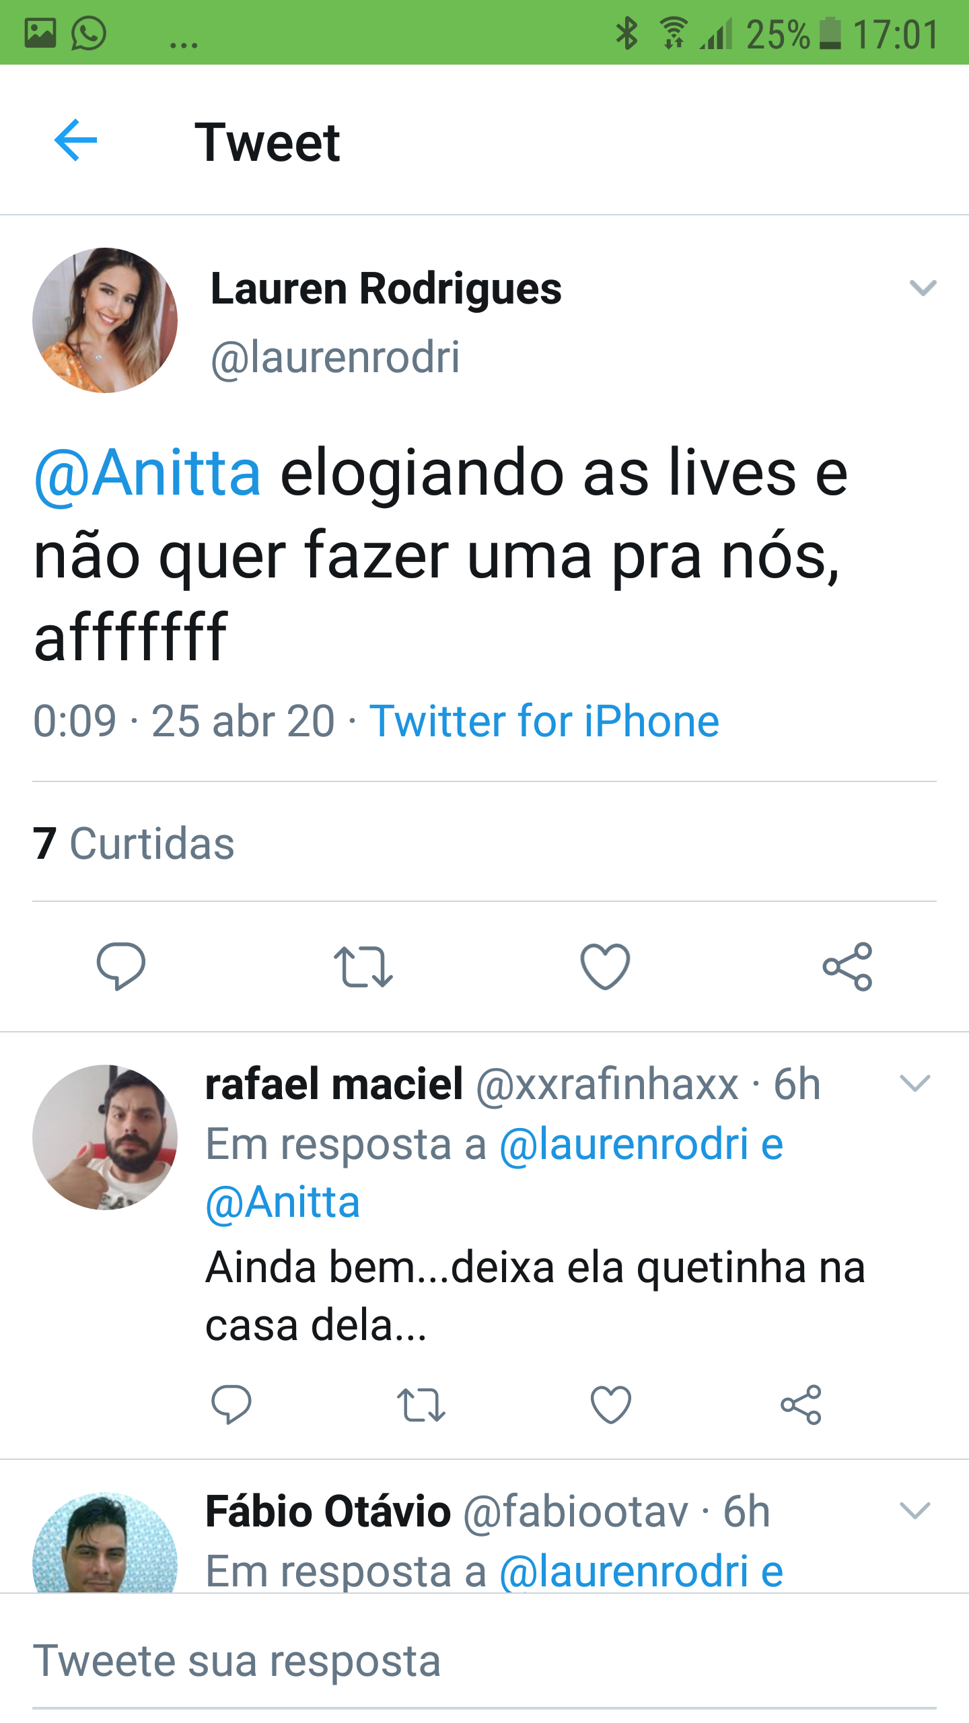Tap the WhatsApp notification icon

pyautogui.click(x=88, y=33)
